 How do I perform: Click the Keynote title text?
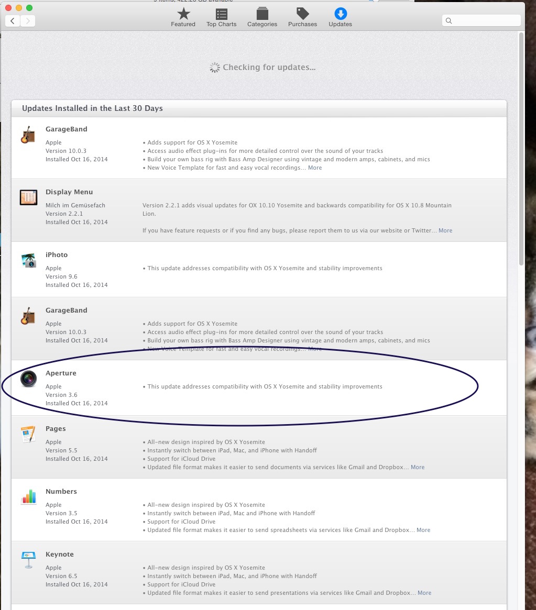point(60,554)
